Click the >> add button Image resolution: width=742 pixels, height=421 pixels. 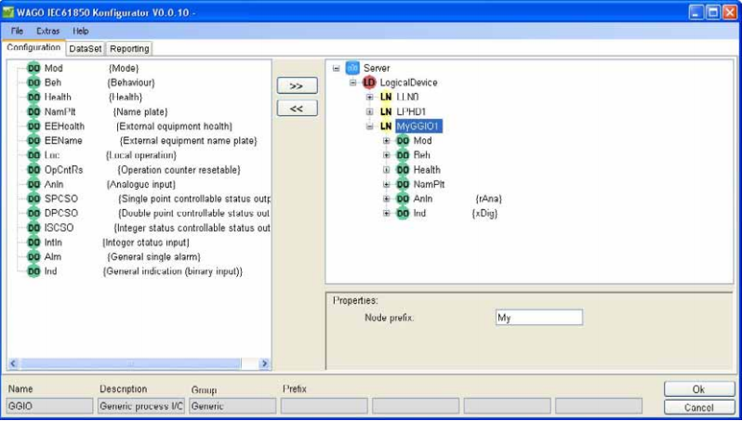(297, 86)
